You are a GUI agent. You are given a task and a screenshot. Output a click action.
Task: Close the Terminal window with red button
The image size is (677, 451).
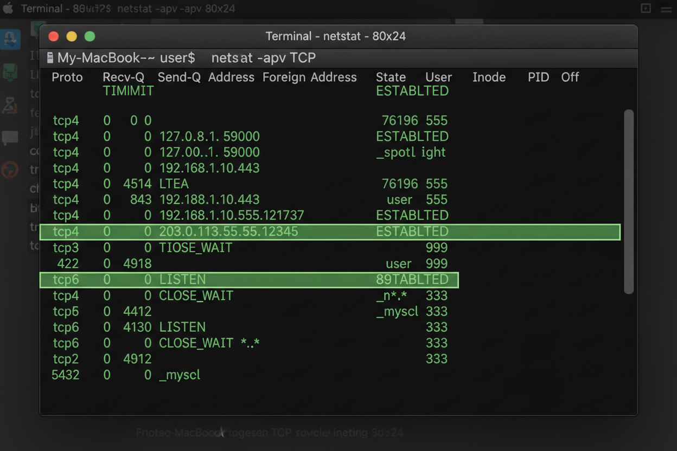click(54, 36)
